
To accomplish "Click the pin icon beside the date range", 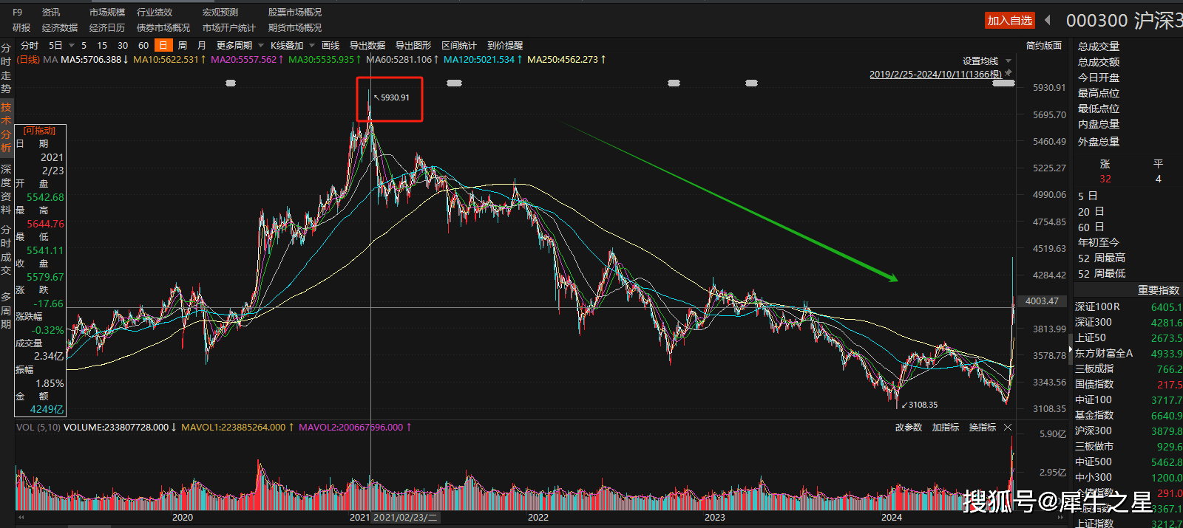I will point(1009,73).
